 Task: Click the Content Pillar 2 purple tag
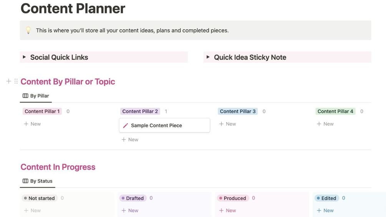140,111
